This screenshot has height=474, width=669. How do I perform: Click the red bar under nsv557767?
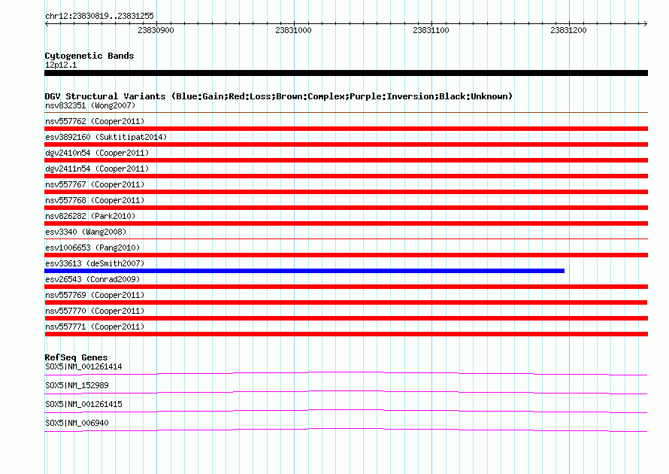[346, 192]
